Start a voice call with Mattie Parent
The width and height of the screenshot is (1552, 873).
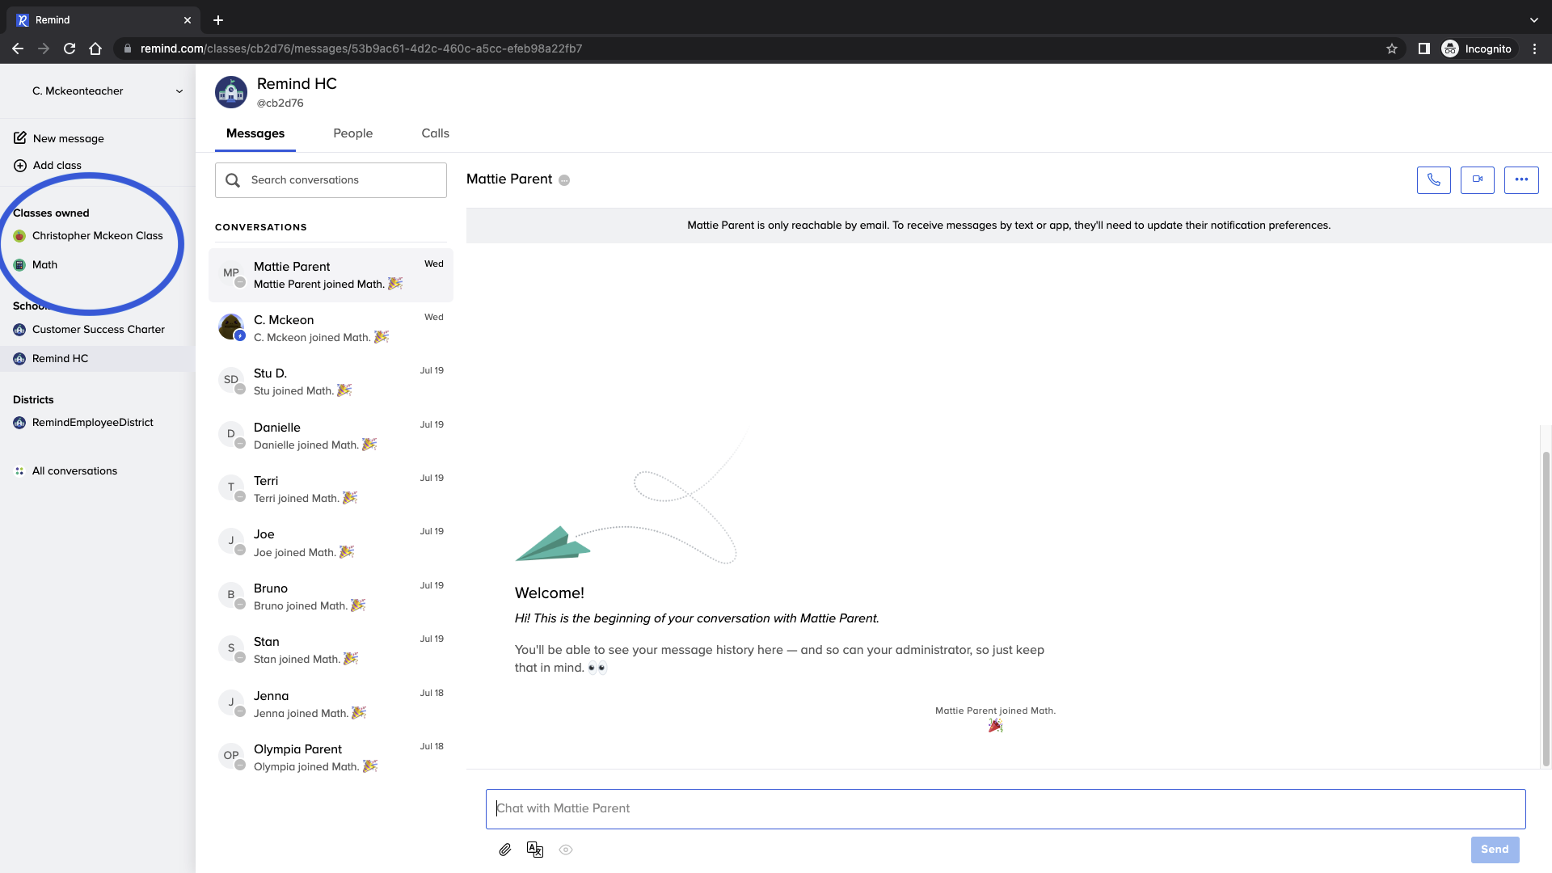tap(1433, 179)
